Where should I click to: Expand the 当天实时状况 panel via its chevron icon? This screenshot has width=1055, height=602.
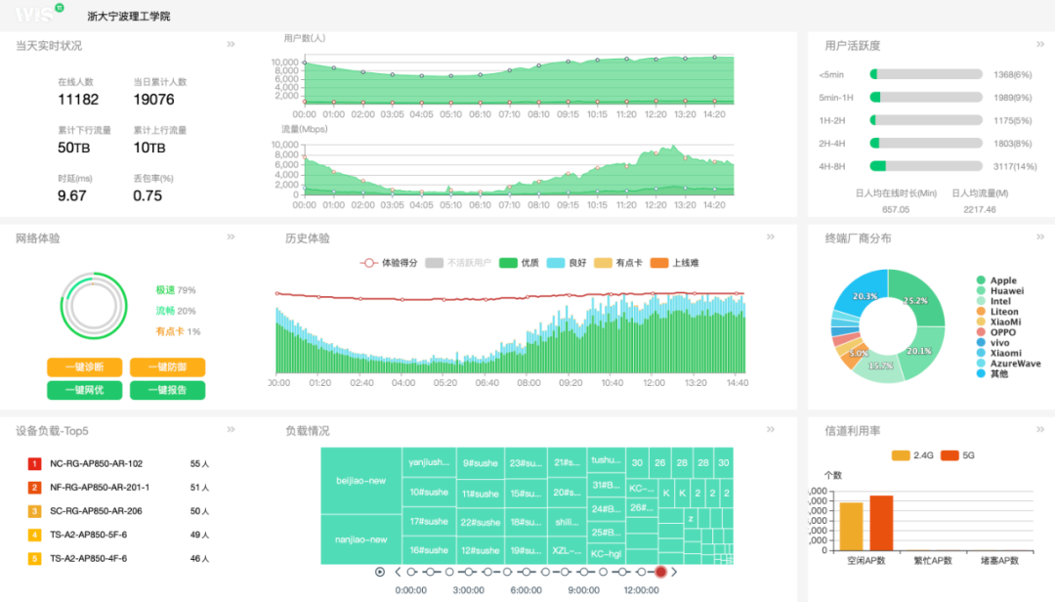(232, 44)
